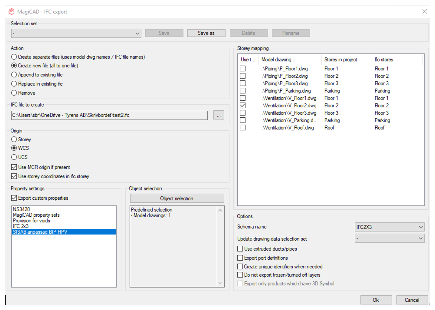
Task: Check the V_Floor3.dwg row checkbox
Action: [243, 113]
